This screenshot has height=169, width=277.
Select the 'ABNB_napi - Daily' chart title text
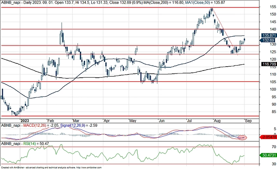click(16, 3)
